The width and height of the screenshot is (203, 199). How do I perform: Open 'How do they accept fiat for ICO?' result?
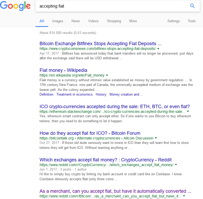click(x=90, y=133)
